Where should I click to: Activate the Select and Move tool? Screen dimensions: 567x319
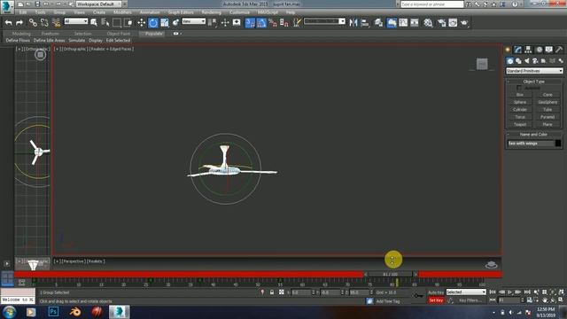(142, 23)
